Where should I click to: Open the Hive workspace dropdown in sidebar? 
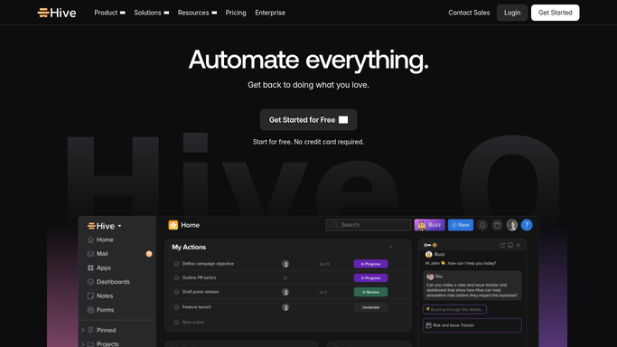tap(104, 226)
